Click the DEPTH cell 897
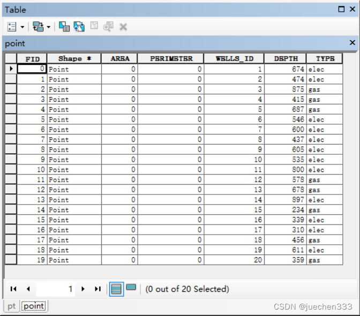 pos(286,200)
